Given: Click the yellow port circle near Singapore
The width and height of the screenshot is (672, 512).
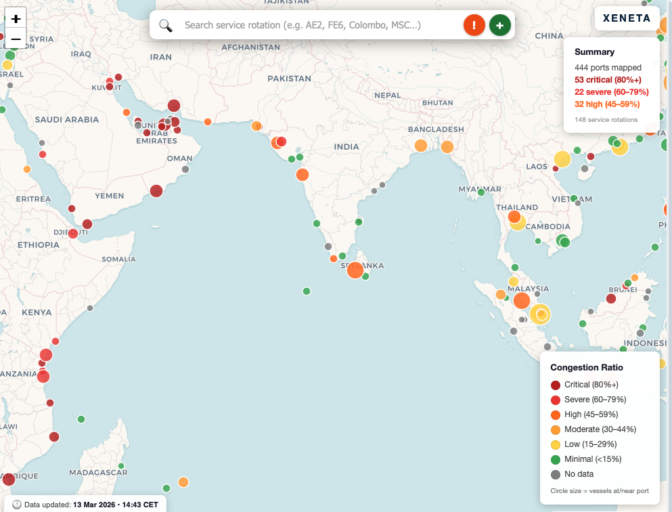Looking at the screenshot, I should 540,314.
